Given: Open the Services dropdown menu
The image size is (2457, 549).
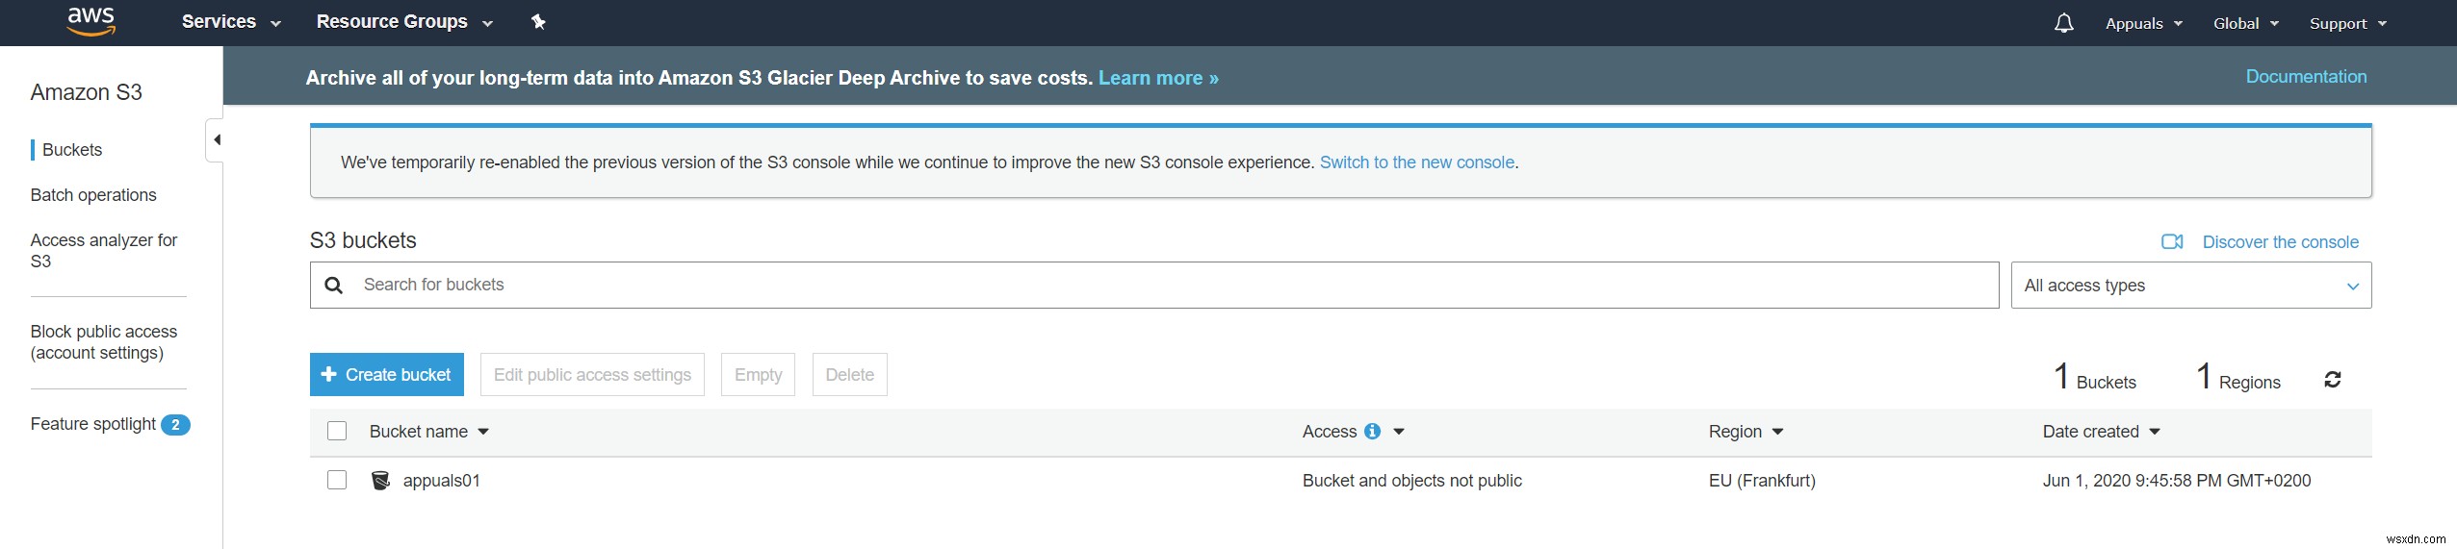Looking at the screenshot, I should click(x=231, y=22).
